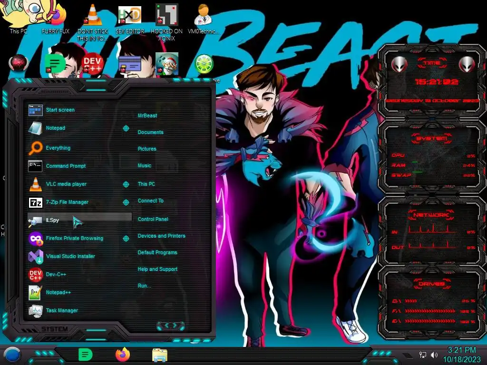This screenshot has width=487, height=365.
Task: Click the Start orb on taskbar
Action: pos(12,355)
